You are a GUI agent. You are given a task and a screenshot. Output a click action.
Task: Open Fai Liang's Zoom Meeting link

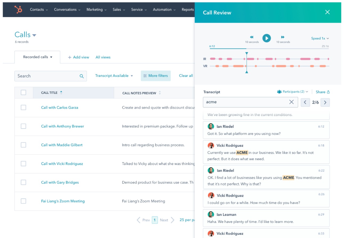pyautogui.click(x=63, y=201)
